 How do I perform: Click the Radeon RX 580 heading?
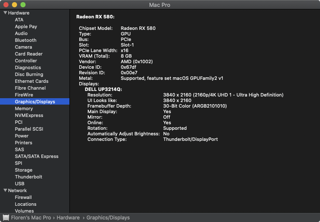95,17
